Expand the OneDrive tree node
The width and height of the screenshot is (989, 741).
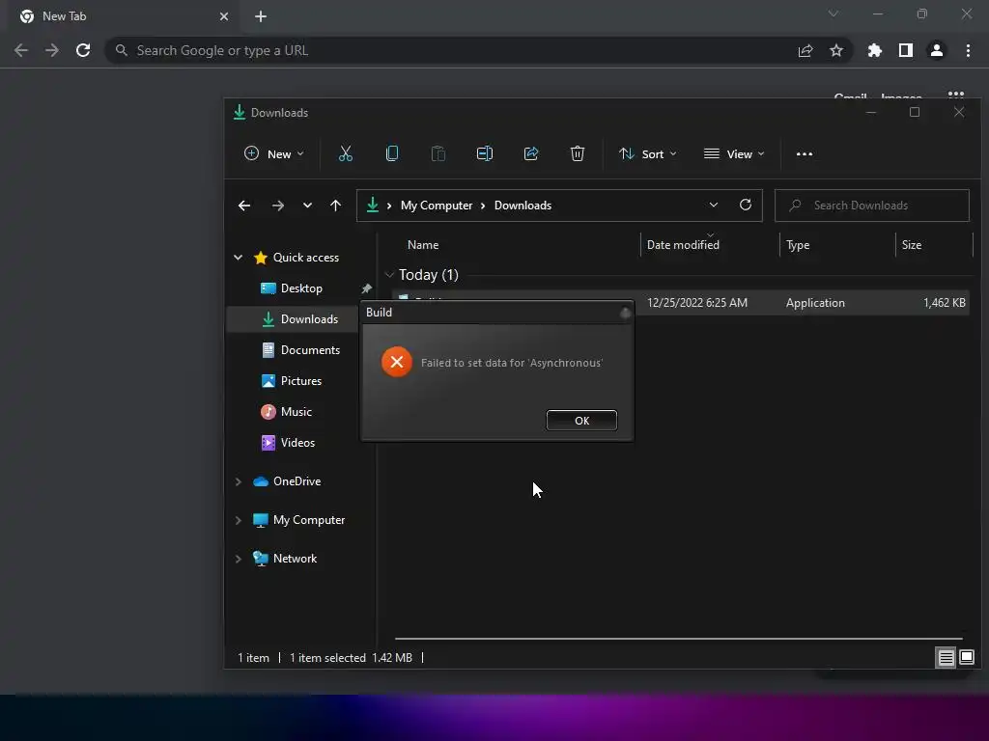point(239,481)
